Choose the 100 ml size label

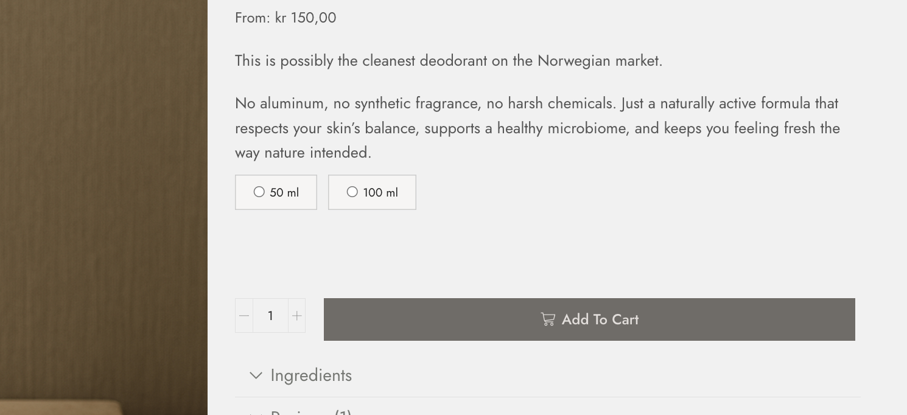point(380,193)
